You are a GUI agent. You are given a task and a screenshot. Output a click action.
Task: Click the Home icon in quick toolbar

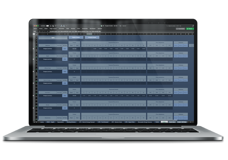pos(51,26)
